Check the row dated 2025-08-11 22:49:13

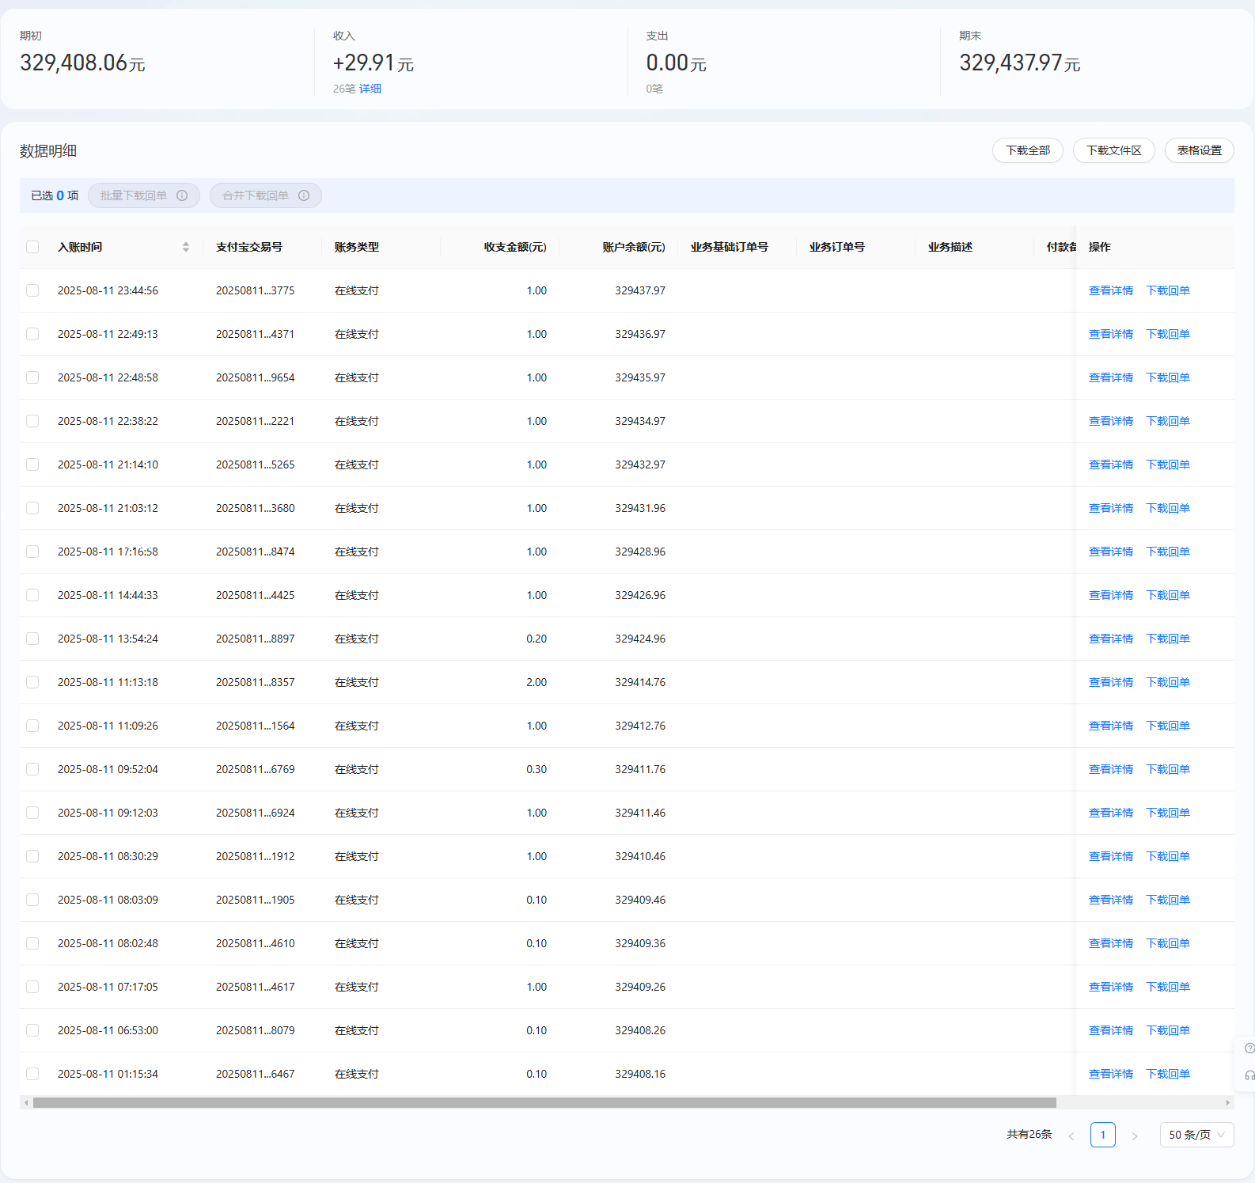(32, 334)
